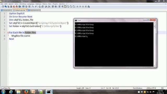Viewport: 167px width, 94px height.
Task: Switch to the first document tab
Action: point(6,10)
